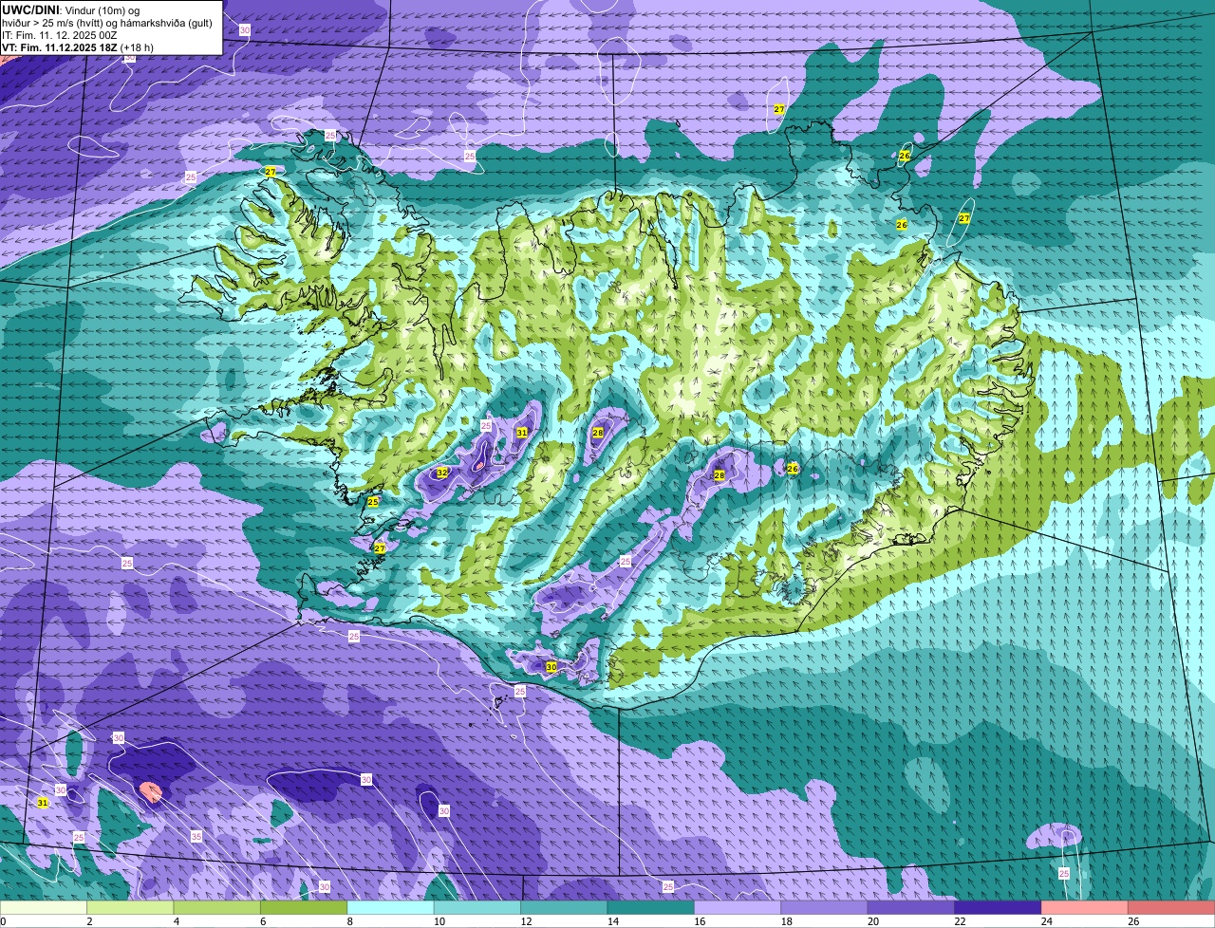The image size is (1215, 928).
Task: Click the 14–16 m/s dark teal legend swatch
Action: point(651,908)
